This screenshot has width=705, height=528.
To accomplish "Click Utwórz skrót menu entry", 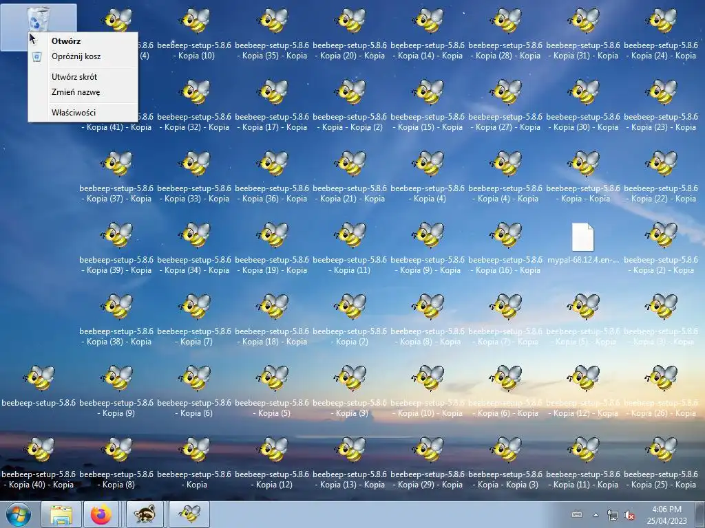I will click(74, 77).
